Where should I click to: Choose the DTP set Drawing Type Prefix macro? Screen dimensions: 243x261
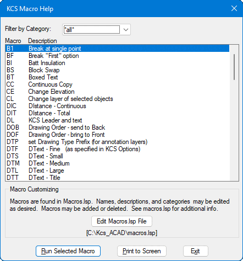(x=117, y=142)
